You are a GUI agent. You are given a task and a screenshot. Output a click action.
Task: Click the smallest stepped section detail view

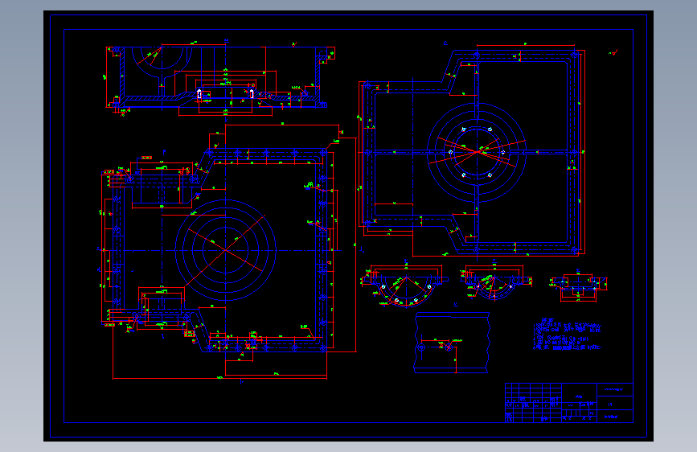pyautogui.click(x=578, y=286)
